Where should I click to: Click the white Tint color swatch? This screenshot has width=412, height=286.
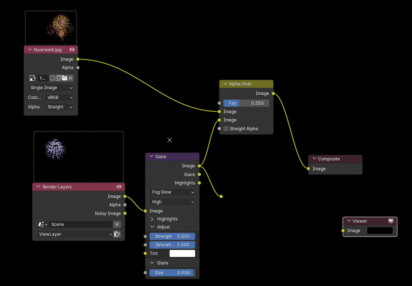(x=182, y=254)
